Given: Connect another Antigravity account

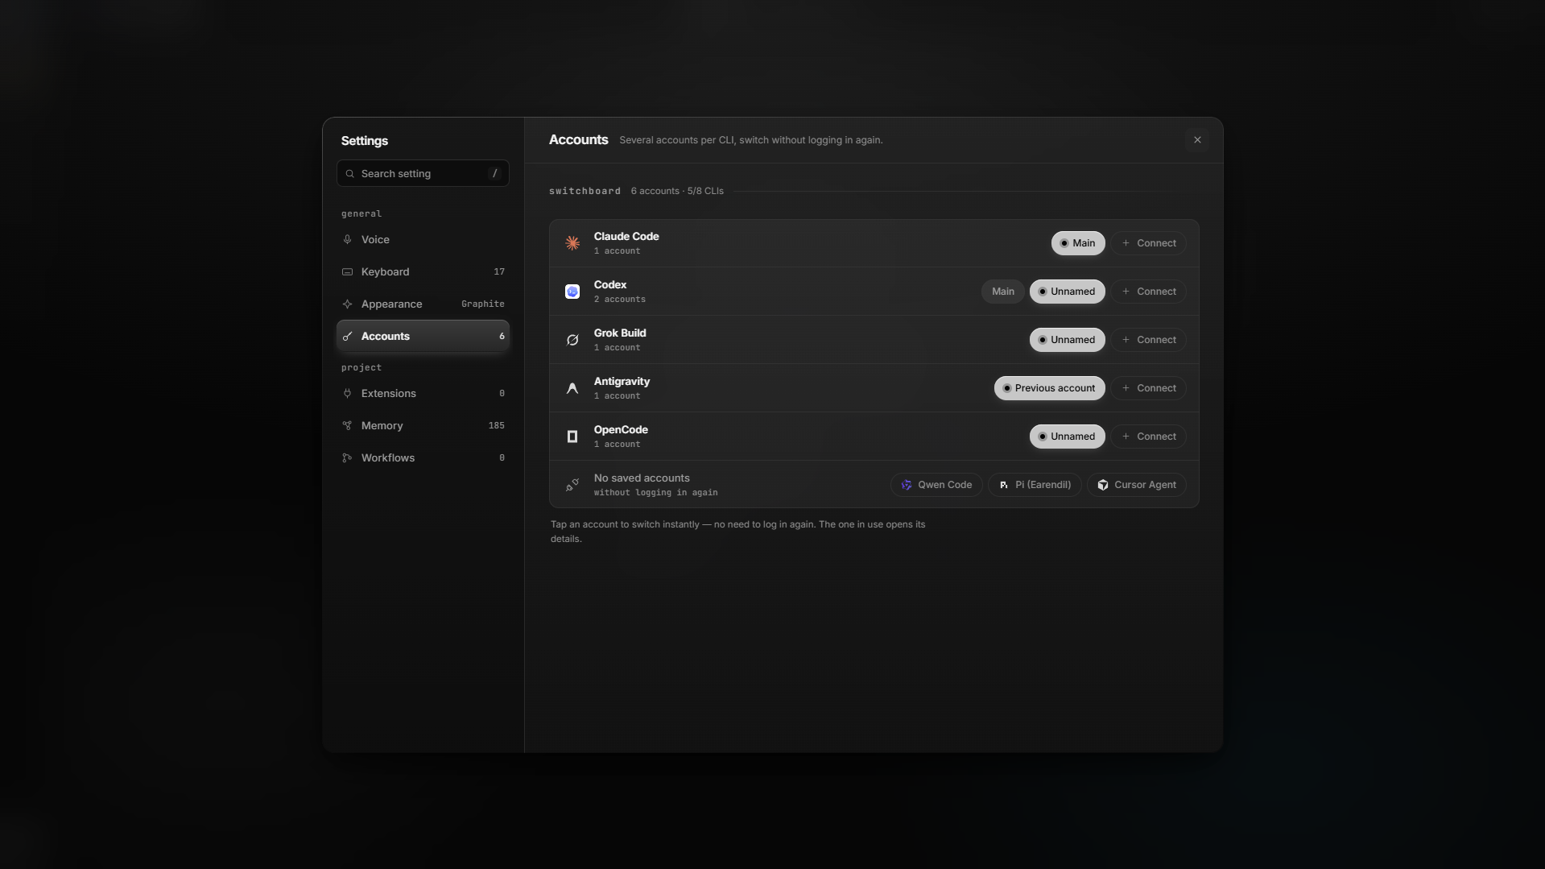Looking at the screenshot, I should pyautogui.click(x=1149, y=388).
